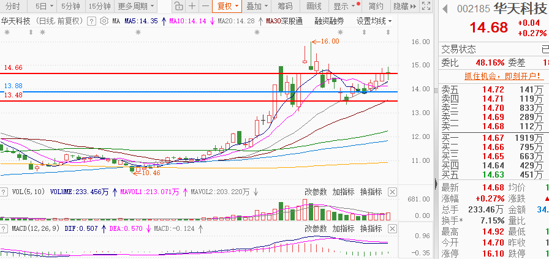Click the plus zoom-in icon
The image size is (549, 259).
coord(192,6)
